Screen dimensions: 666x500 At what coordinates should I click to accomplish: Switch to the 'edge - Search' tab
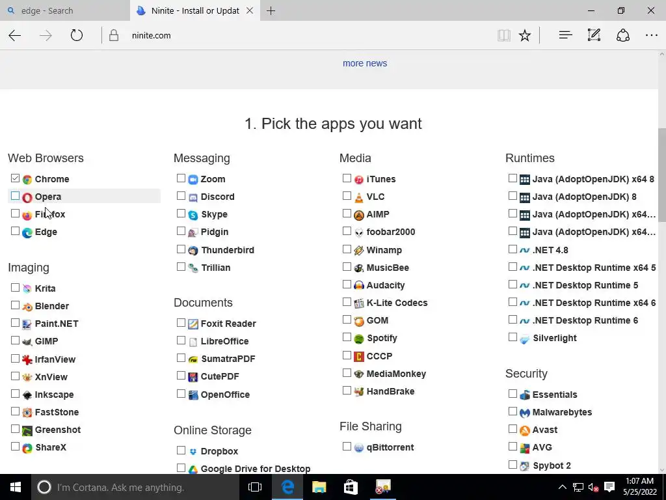(x=64, y=10)
